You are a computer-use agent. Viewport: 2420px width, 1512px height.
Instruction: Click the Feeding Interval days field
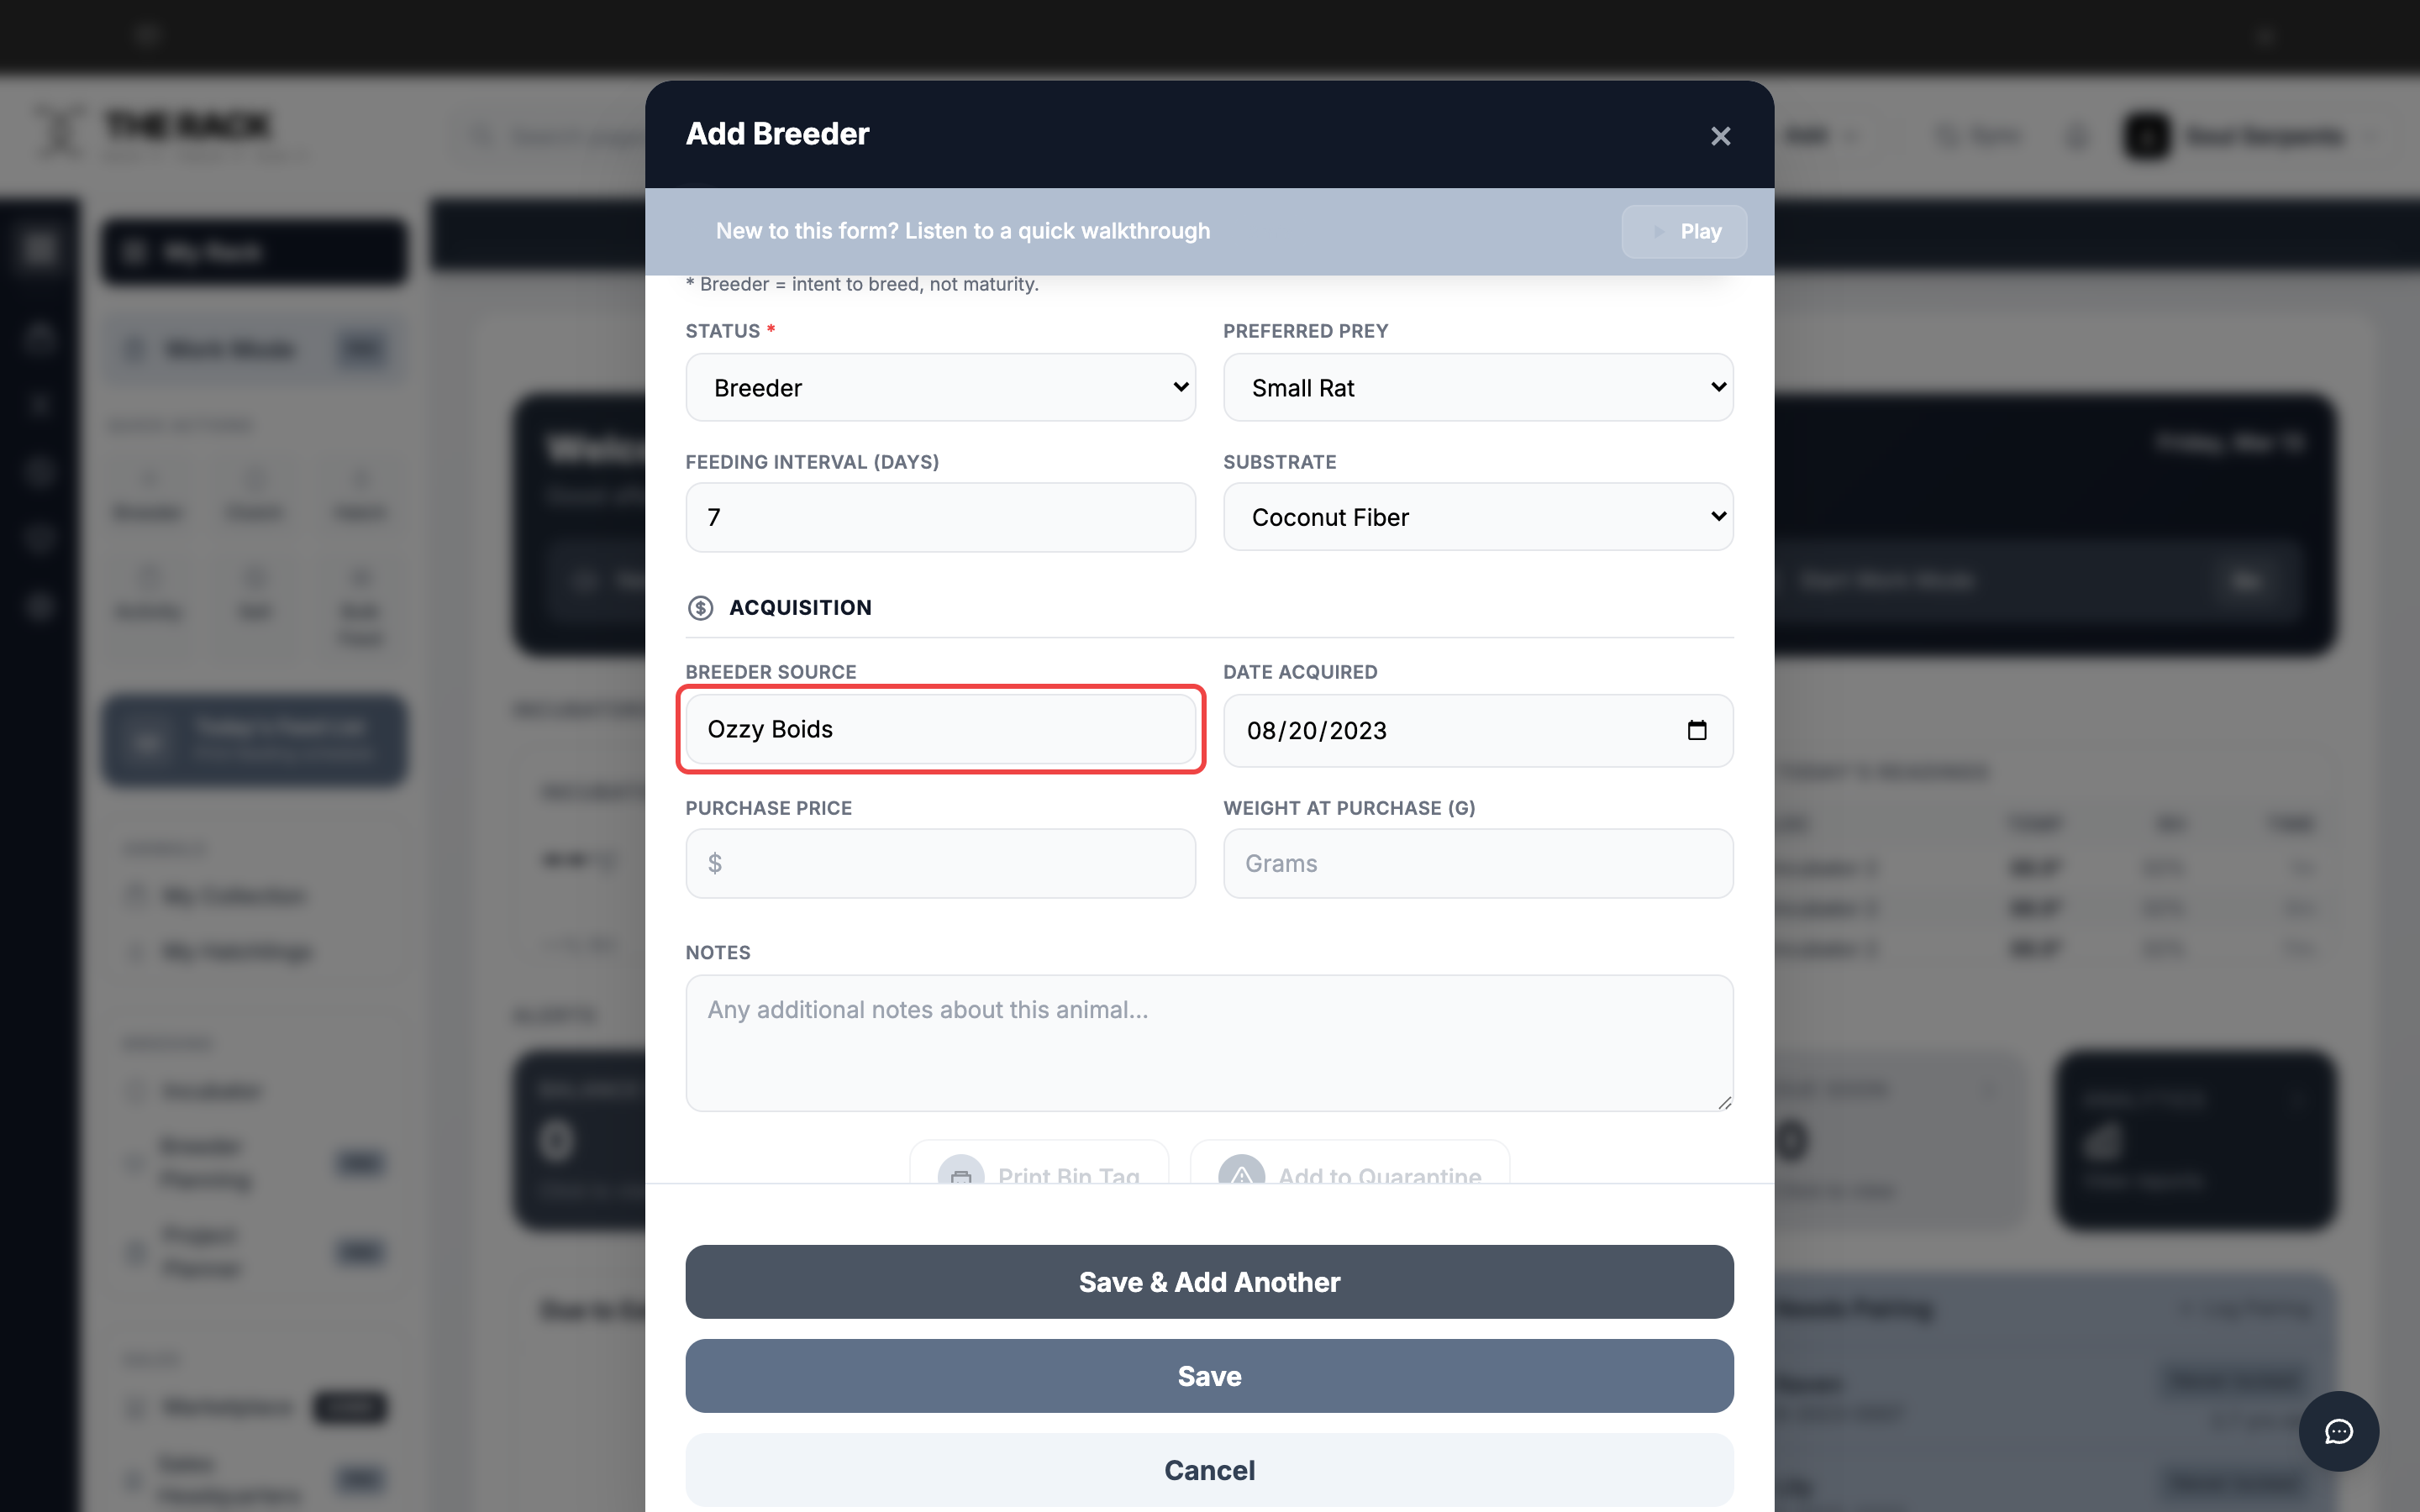tap(940, 517)
